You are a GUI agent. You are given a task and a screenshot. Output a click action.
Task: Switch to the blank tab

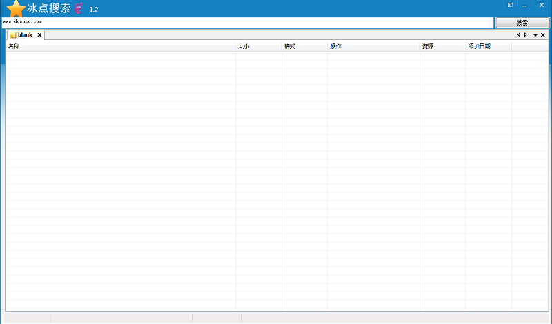point(26,35)
